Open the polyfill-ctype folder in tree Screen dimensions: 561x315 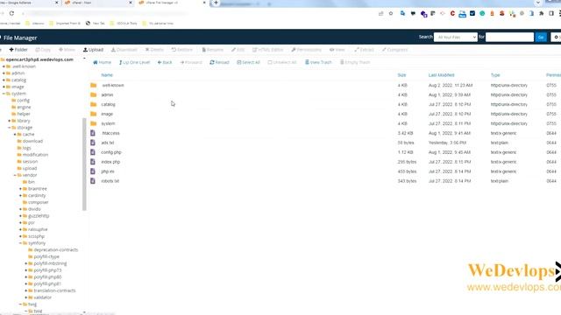(46, 256)
